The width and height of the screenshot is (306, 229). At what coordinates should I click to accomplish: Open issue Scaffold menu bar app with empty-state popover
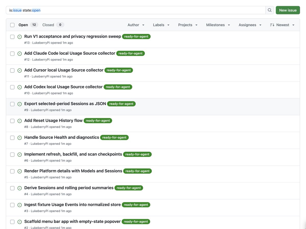72,222
